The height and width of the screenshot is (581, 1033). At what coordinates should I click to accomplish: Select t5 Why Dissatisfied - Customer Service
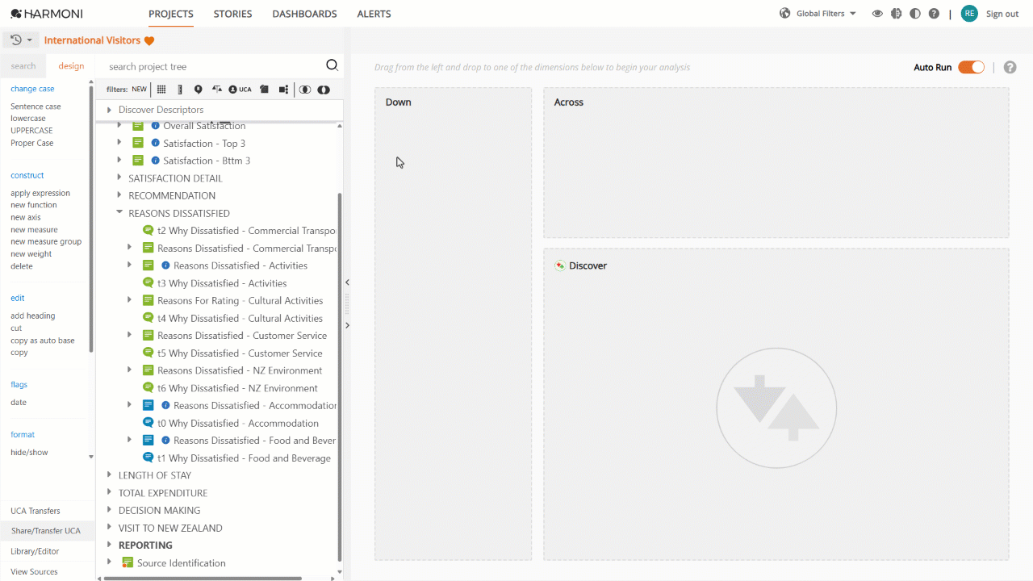(240, 353)
